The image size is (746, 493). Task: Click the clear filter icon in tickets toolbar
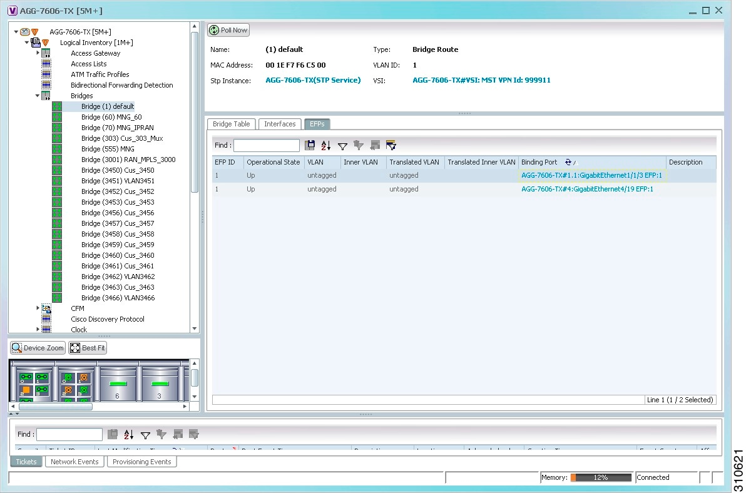161,434
